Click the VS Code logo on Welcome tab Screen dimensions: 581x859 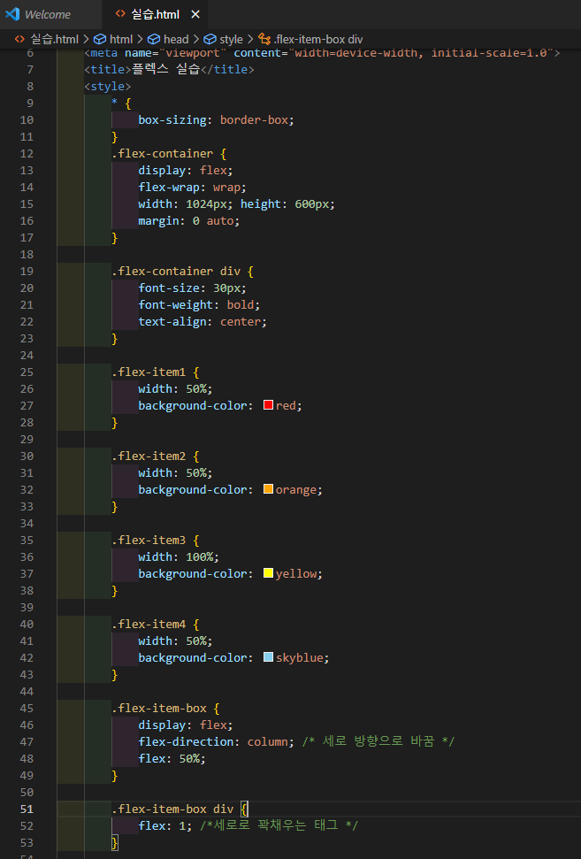point(12,14)
